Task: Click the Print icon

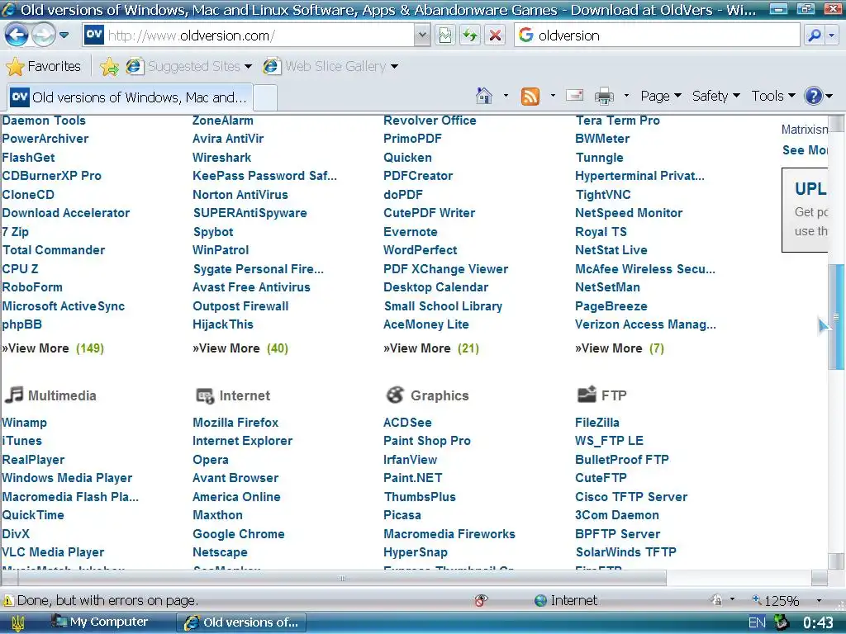Action: tap(604, 96)
